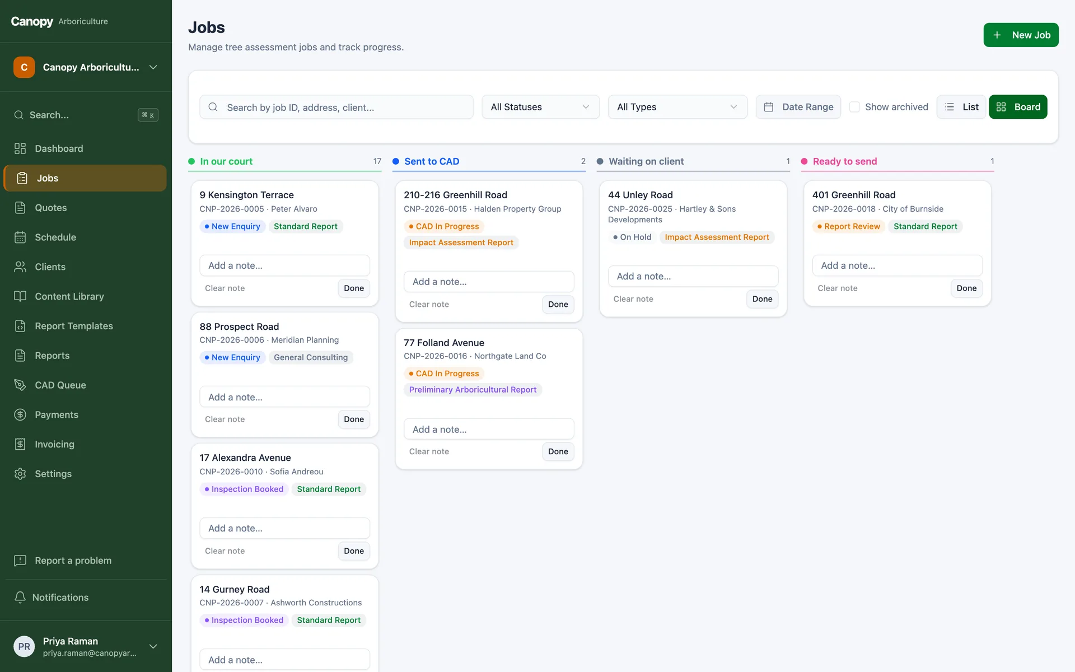Navigate to the Clients page
Image resolution: width=1075 pixels, height=672 pixels.
85,267
